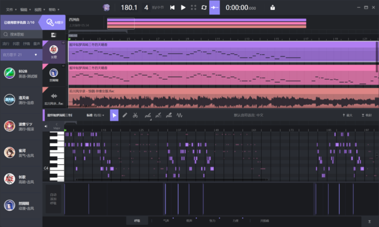
Task: Toggle the small button on 然糊糊 track corner
Action: (x=63, y=66)
